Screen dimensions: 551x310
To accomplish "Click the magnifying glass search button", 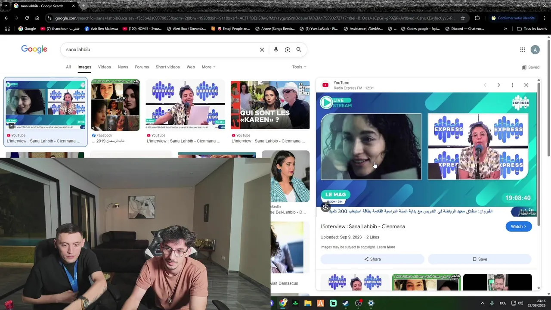I will (x=299, y=50).
